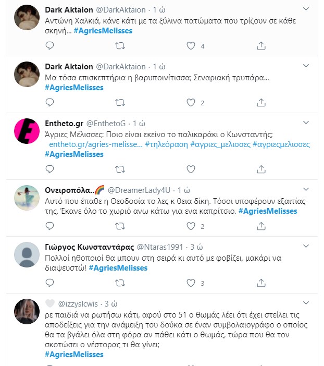The image size is (324, 366).
Task: Like Dark Aktaion's tweet with 4 likes
Action: (x=191, y=46)
